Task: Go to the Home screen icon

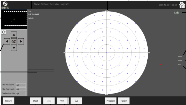Action: coord(182,5)
